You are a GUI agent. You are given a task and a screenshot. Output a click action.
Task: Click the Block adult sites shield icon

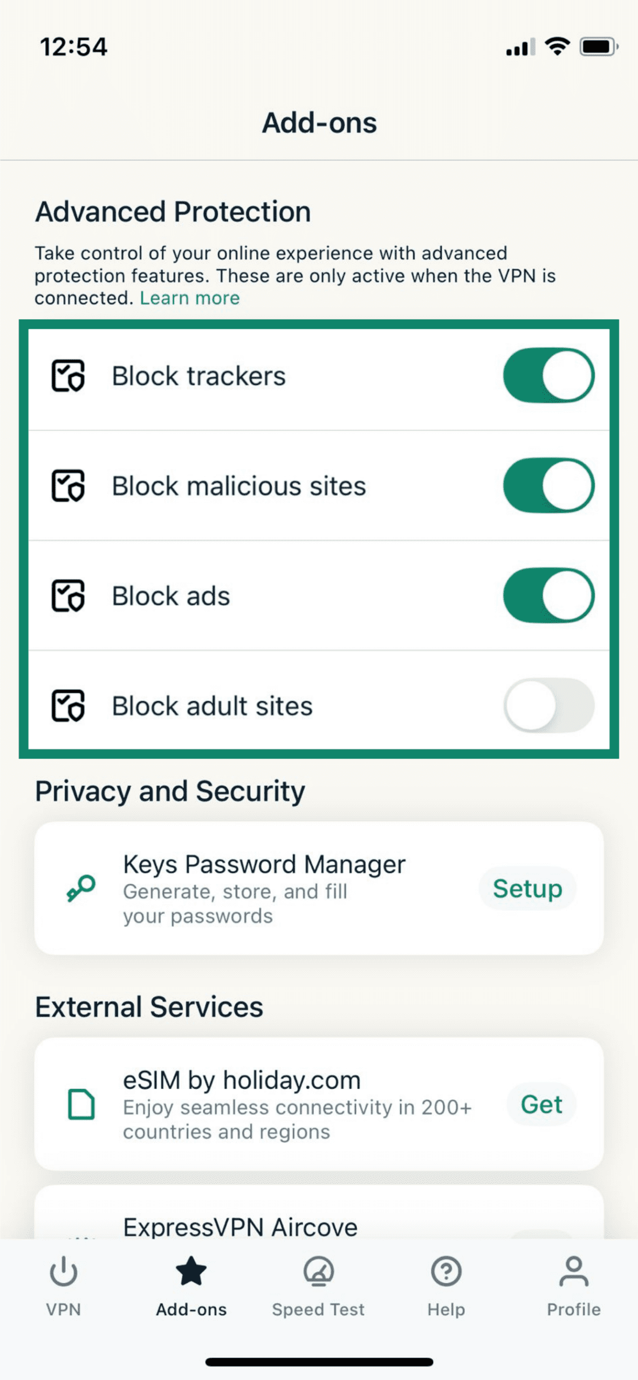pos(67,705)
